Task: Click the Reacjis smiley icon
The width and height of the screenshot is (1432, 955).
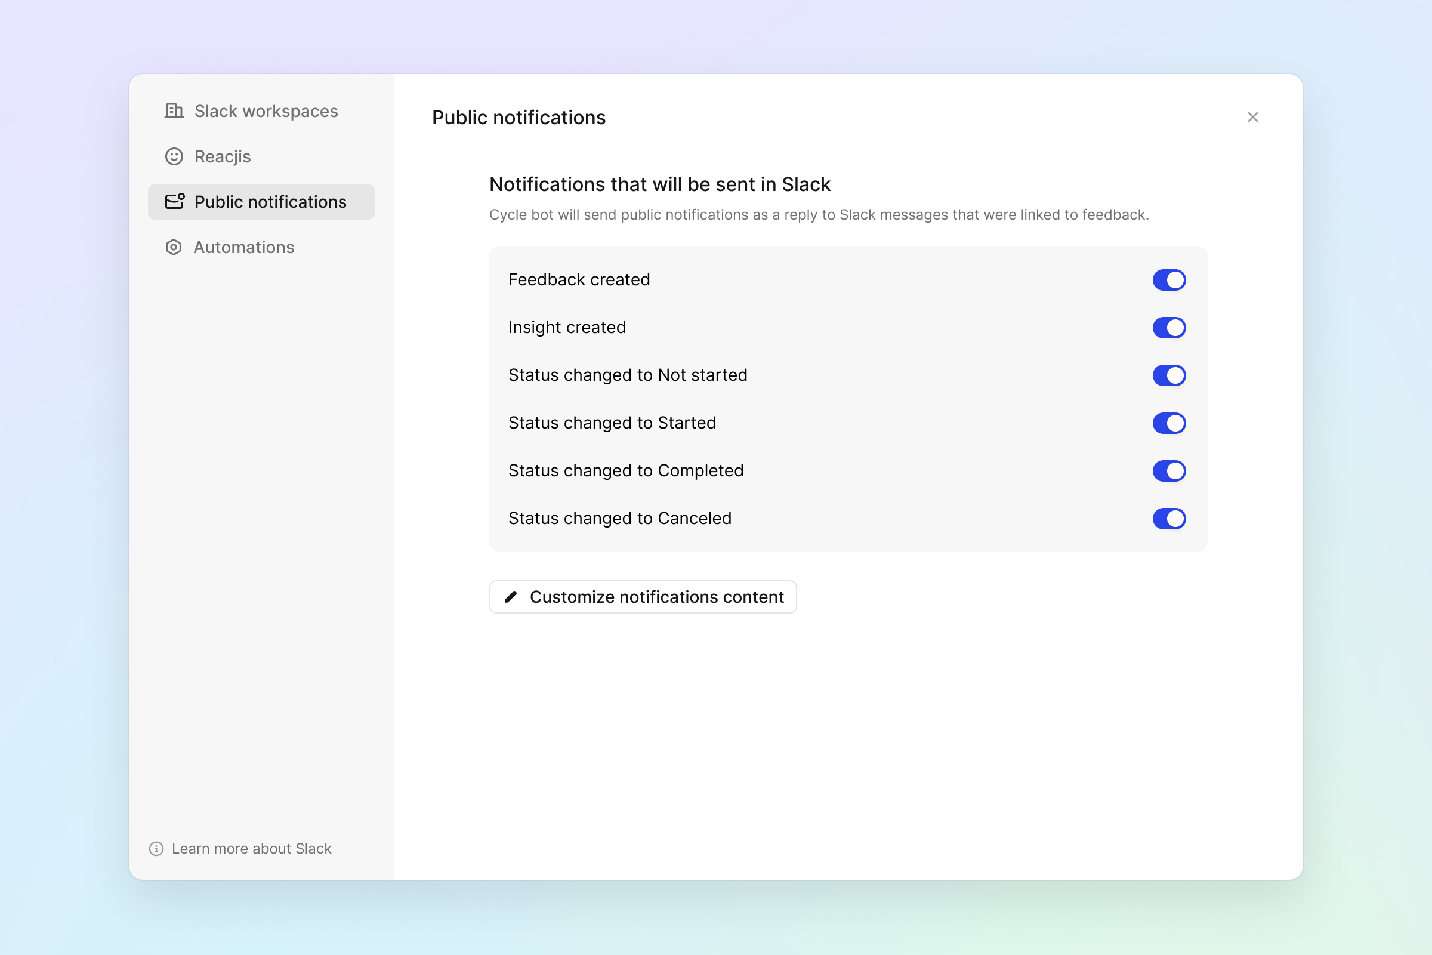Action: [174, 156]
